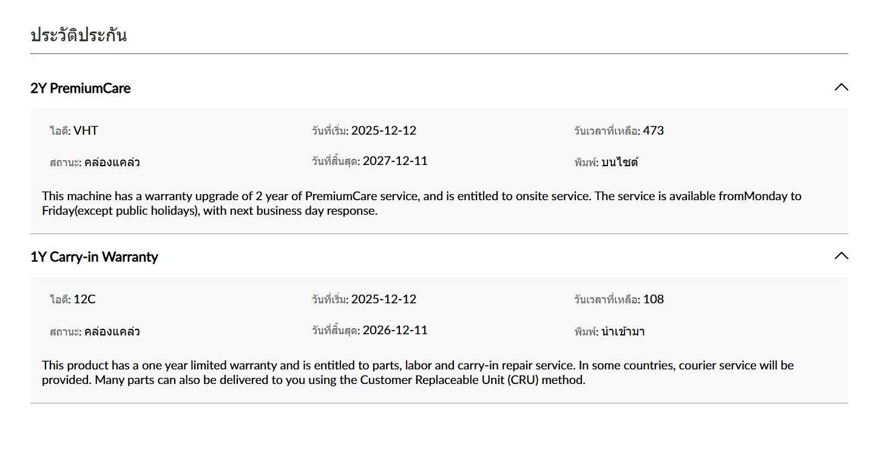The width and height of the screenshot is (889, 458).
Task: Click the Carry-in end date 2026-12-11
Action: (x=395, y=330)
